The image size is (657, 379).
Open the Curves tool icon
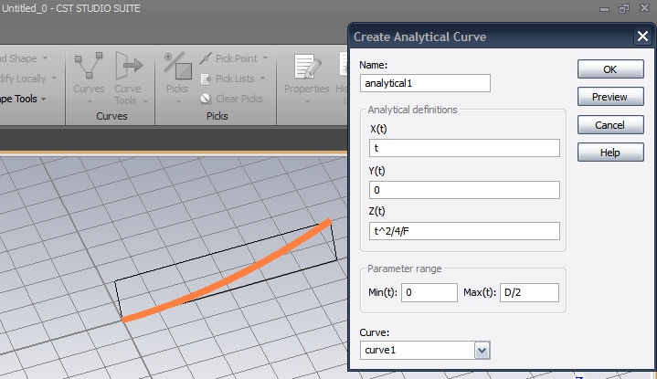[x=89, y=66]
